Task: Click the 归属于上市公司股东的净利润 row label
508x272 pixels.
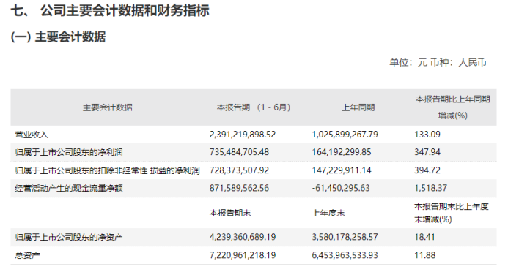Action: coord(69,152)
